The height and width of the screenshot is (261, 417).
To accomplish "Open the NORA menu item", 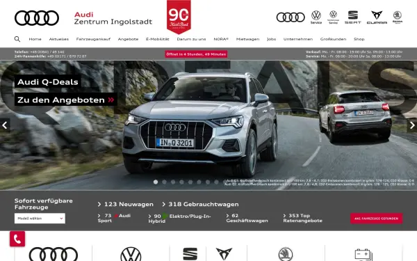I will point(221,39).
